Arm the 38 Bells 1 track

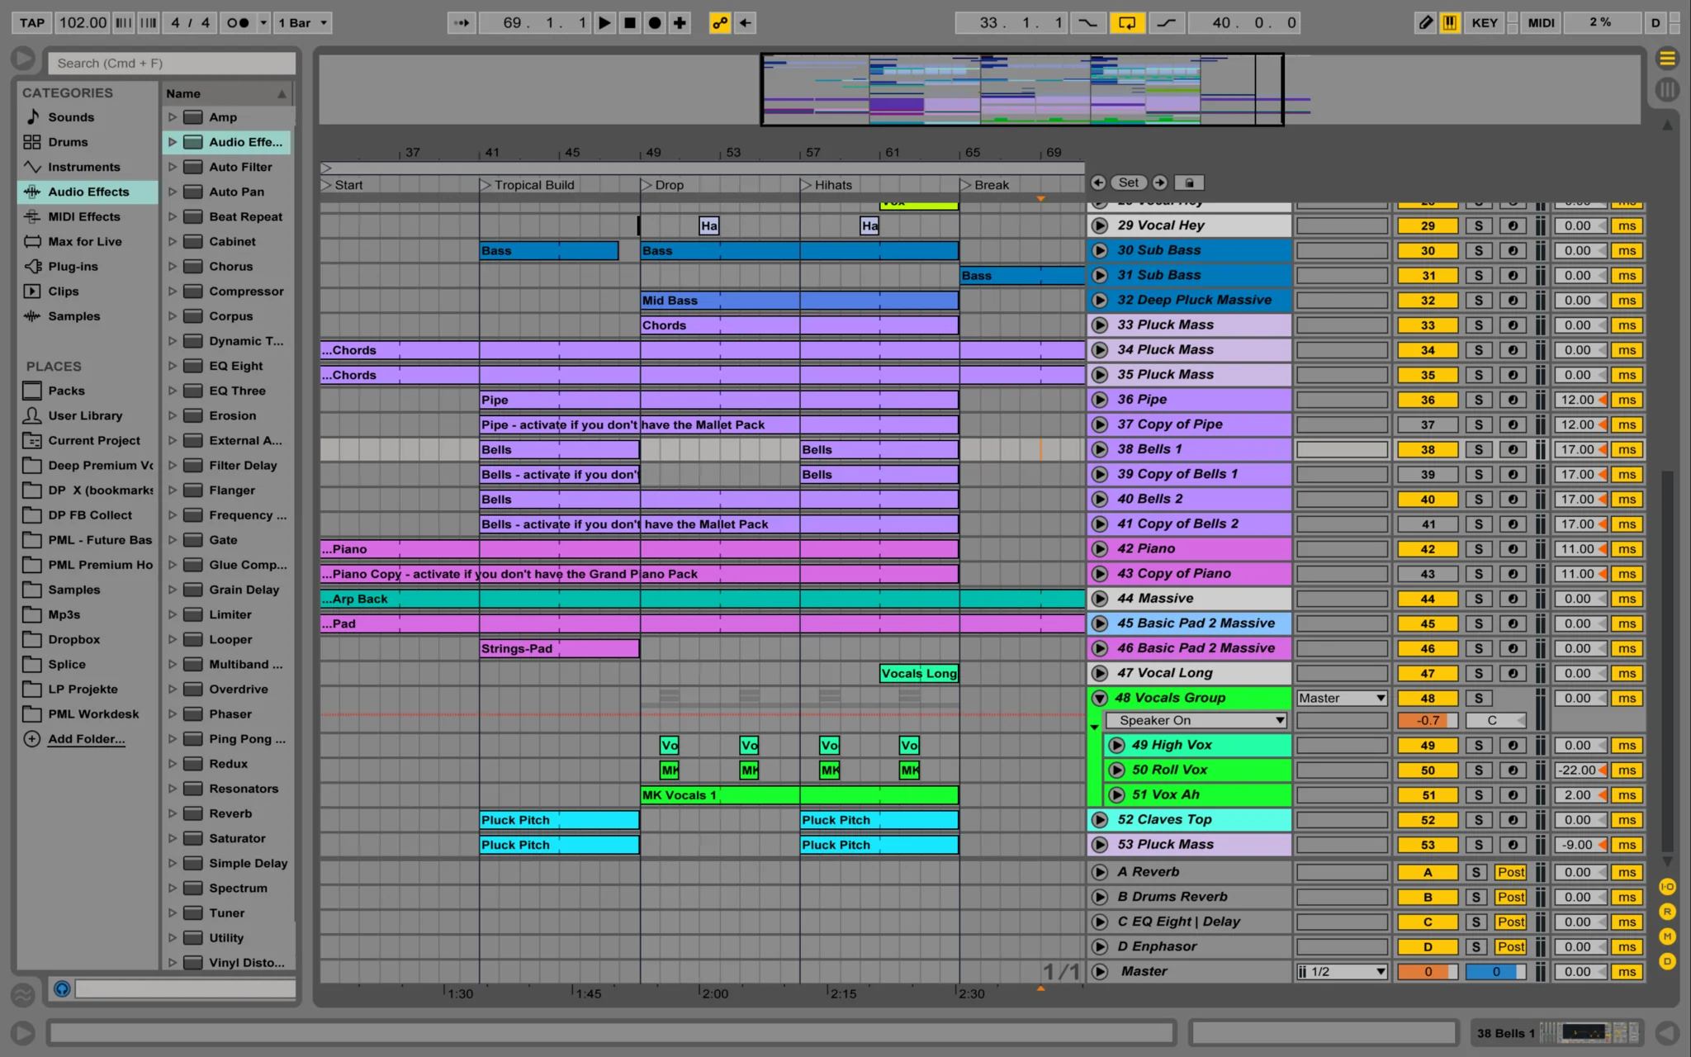[1513, 449]
